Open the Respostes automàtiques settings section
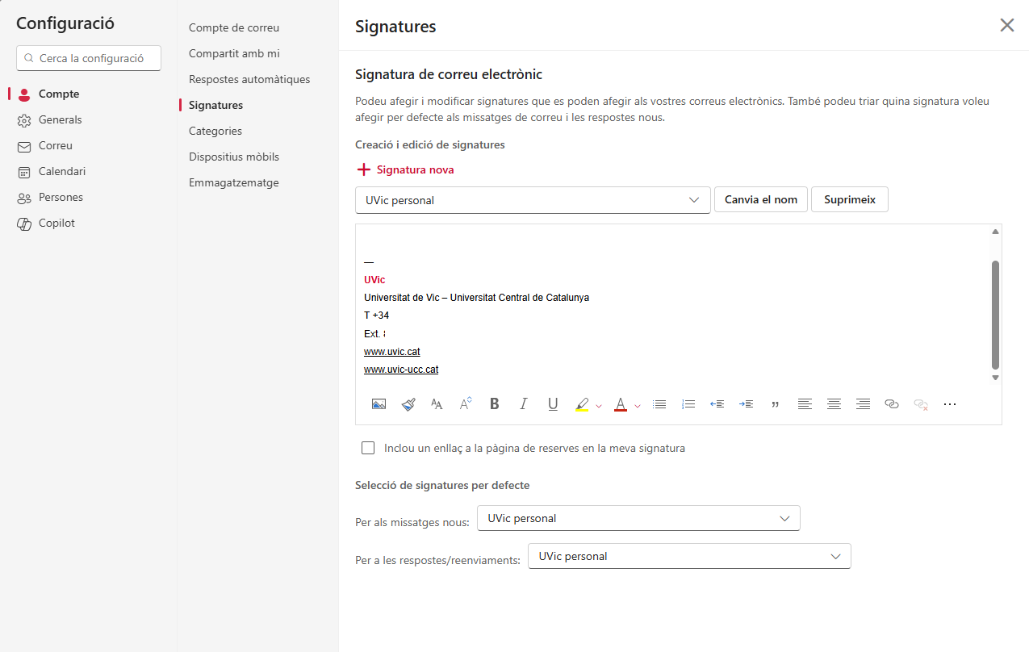The height and width of the screenshot is (652, 1029). [249, 79]
